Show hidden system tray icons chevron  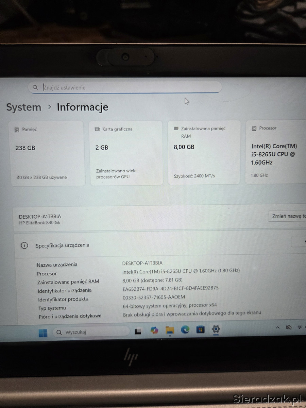tap(278, 327)
